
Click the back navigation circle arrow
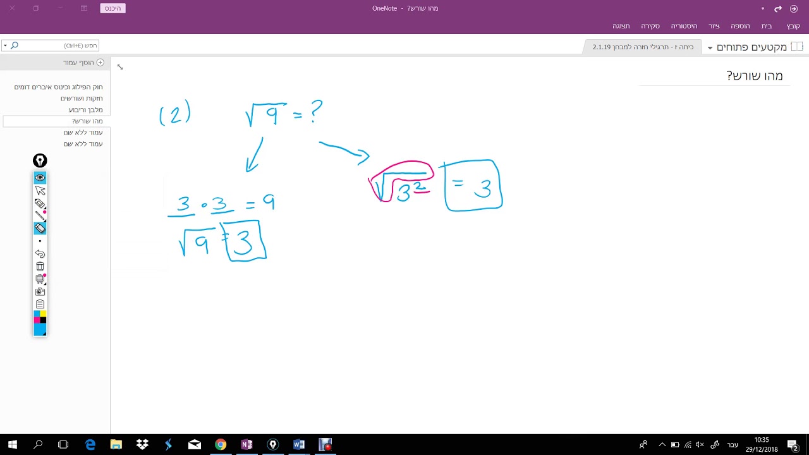click(794, 9)
